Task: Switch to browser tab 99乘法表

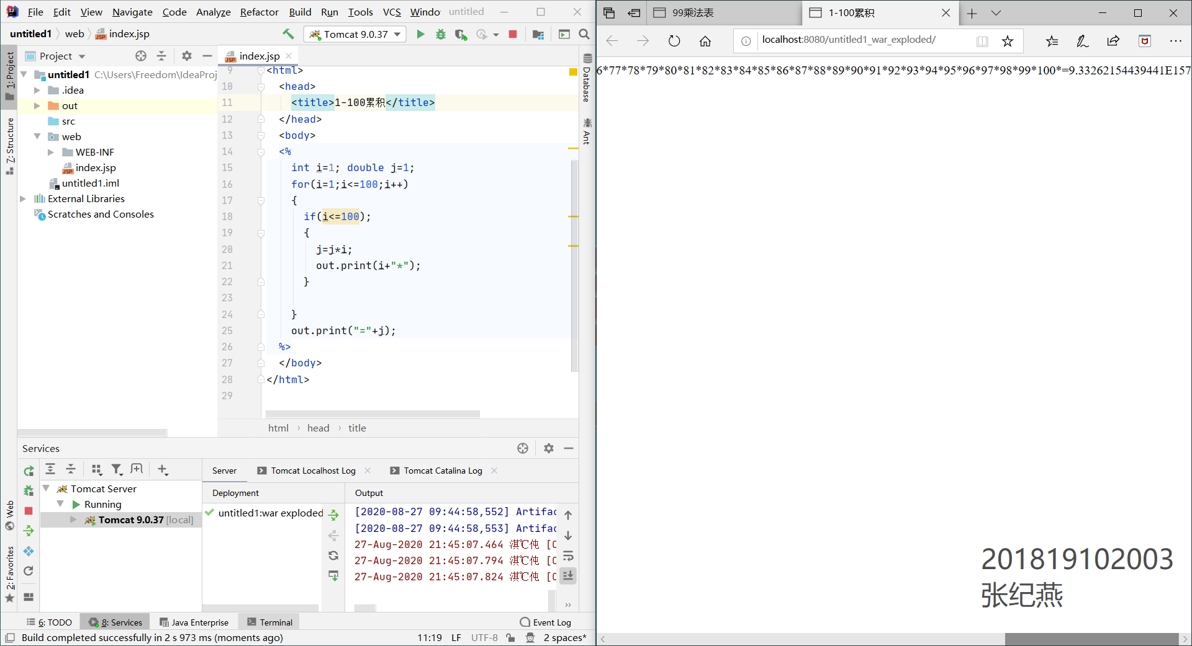Action: 725,12
